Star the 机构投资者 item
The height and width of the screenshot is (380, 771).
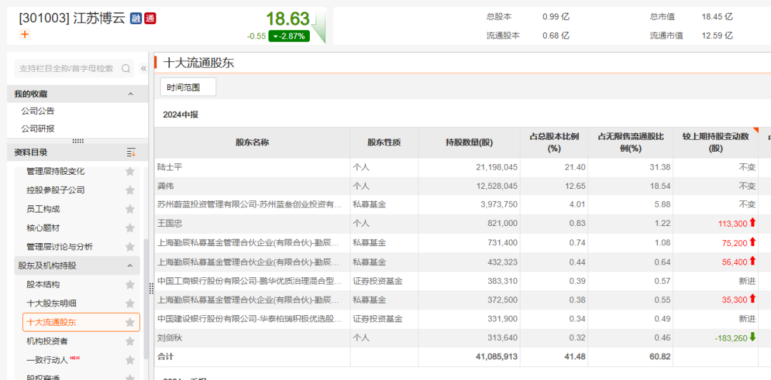[130, 342]
